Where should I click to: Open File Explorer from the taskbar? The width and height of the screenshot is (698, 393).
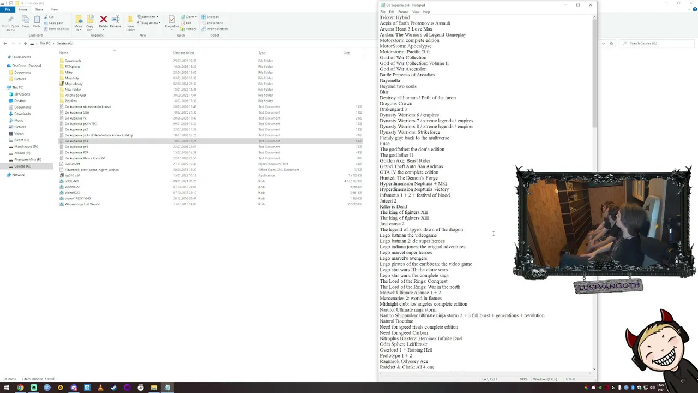154,388
